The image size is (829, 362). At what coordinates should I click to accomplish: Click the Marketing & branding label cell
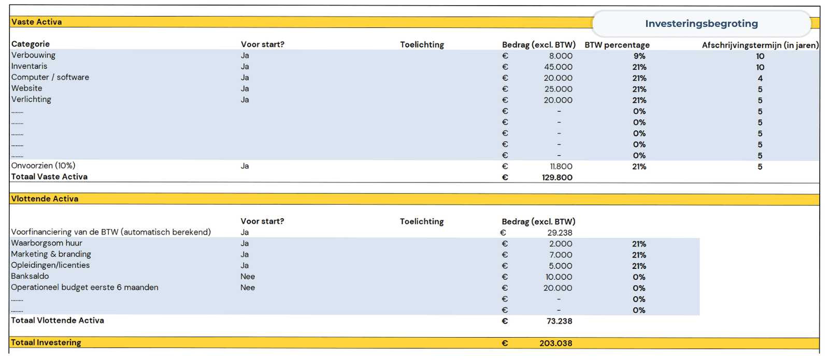(x=51, y=254)
